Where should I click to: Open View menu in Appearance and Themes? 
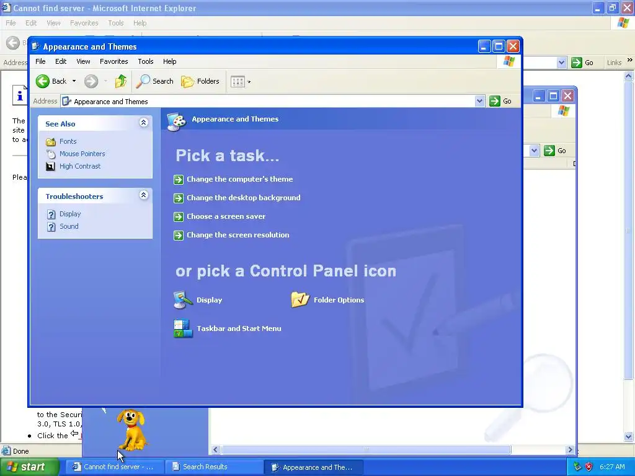click(84, 61)
